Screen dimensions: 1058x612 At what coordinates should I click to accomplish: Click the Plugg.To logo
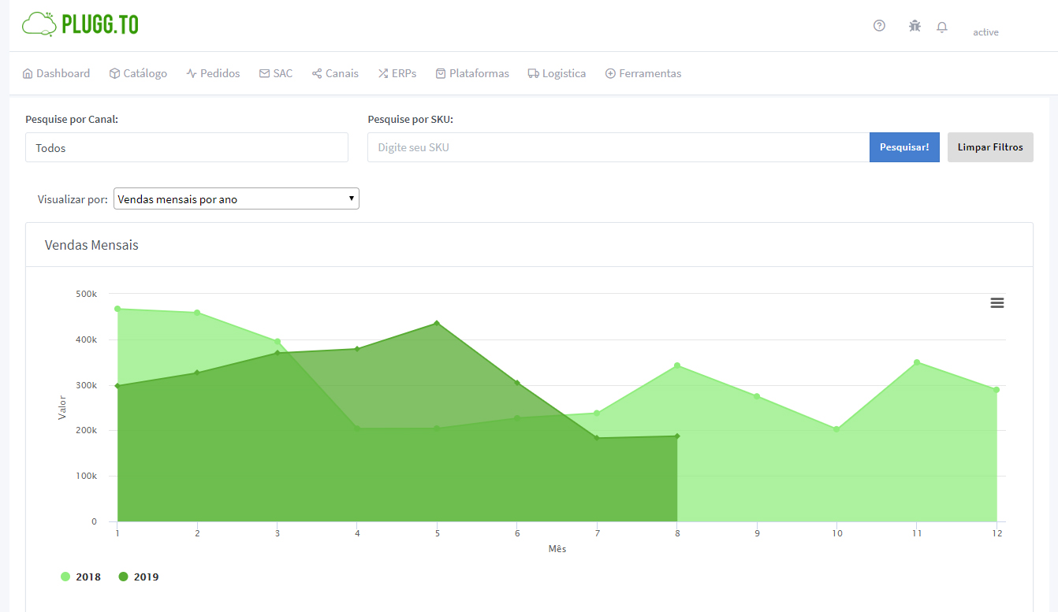coord(80,24)
